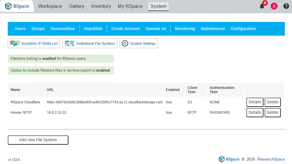The height and width of the screenshot is (164, 292).
Task: Click the NONE authentication type cell
Action: (215, 102)
